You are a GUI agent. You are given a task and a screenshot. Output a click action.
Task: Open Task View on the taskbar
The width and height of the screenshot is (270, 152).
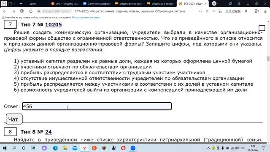pos(33,148)
